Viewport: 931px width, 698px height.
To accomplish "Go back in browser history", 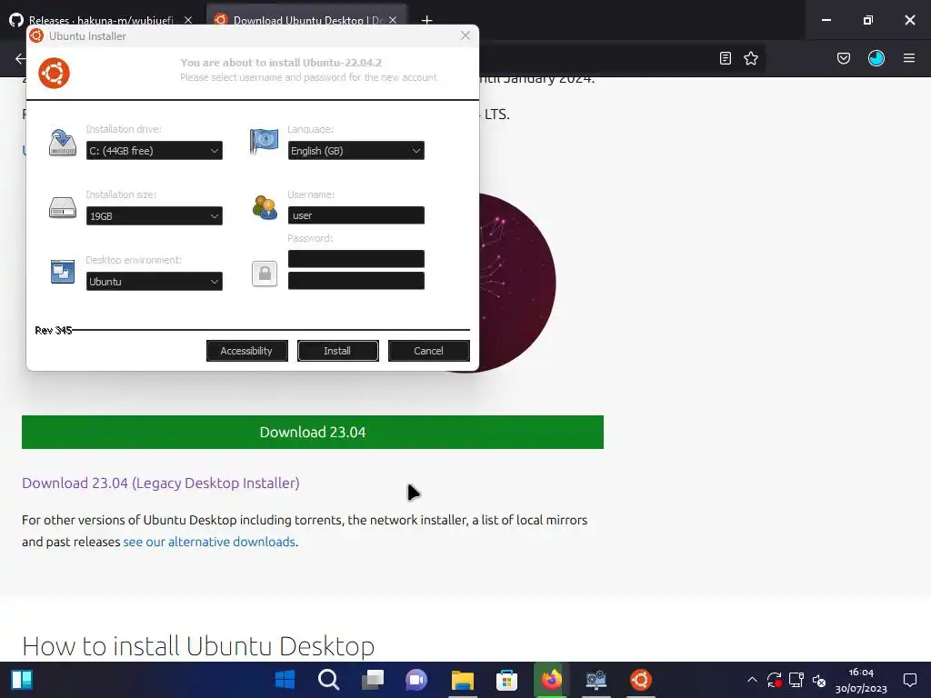I will click(20, 58).
